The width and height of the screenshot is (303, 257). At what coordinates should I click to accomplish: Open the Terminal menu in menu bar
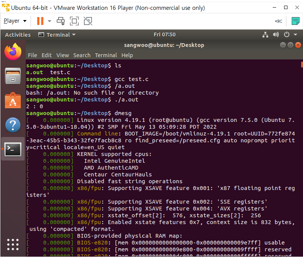106,55
